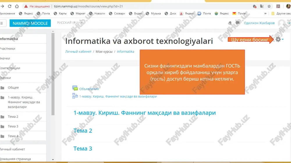This screenshot has height=163, width=291.
Task: Click folder icon next to Общее
Action: (2, 88)
